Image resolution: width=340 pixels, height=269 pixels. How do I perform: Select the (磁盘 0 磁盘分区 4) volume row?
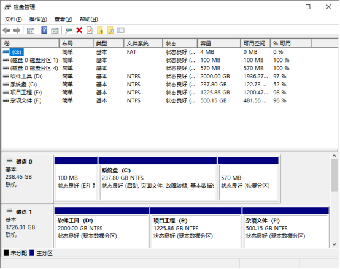(x=156, y=69)
